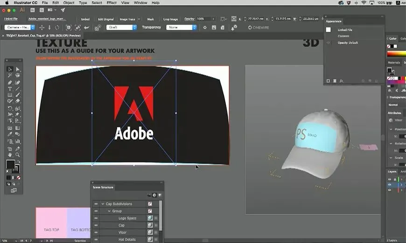The image size is (406, 243).
Task: Select the Rectangle tool
Action: tap(10, 95)
